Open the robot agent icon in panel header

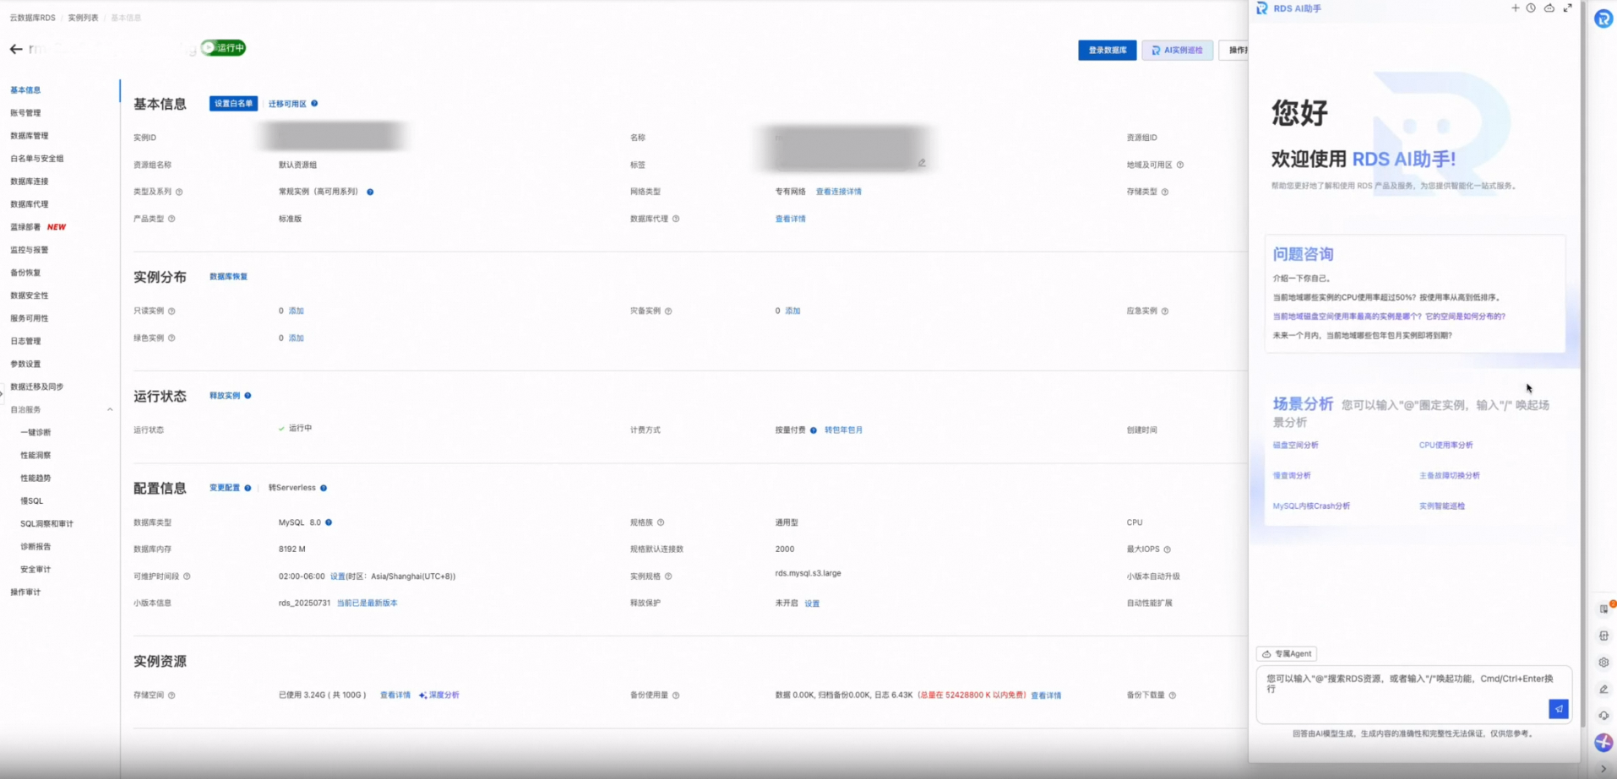(x=1549, y=8)
